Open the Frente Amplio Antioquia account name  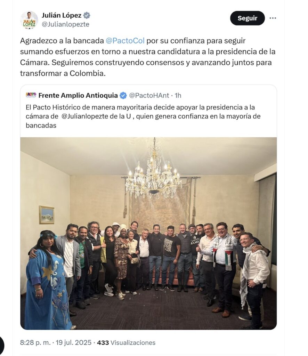[x=78, y=96]
